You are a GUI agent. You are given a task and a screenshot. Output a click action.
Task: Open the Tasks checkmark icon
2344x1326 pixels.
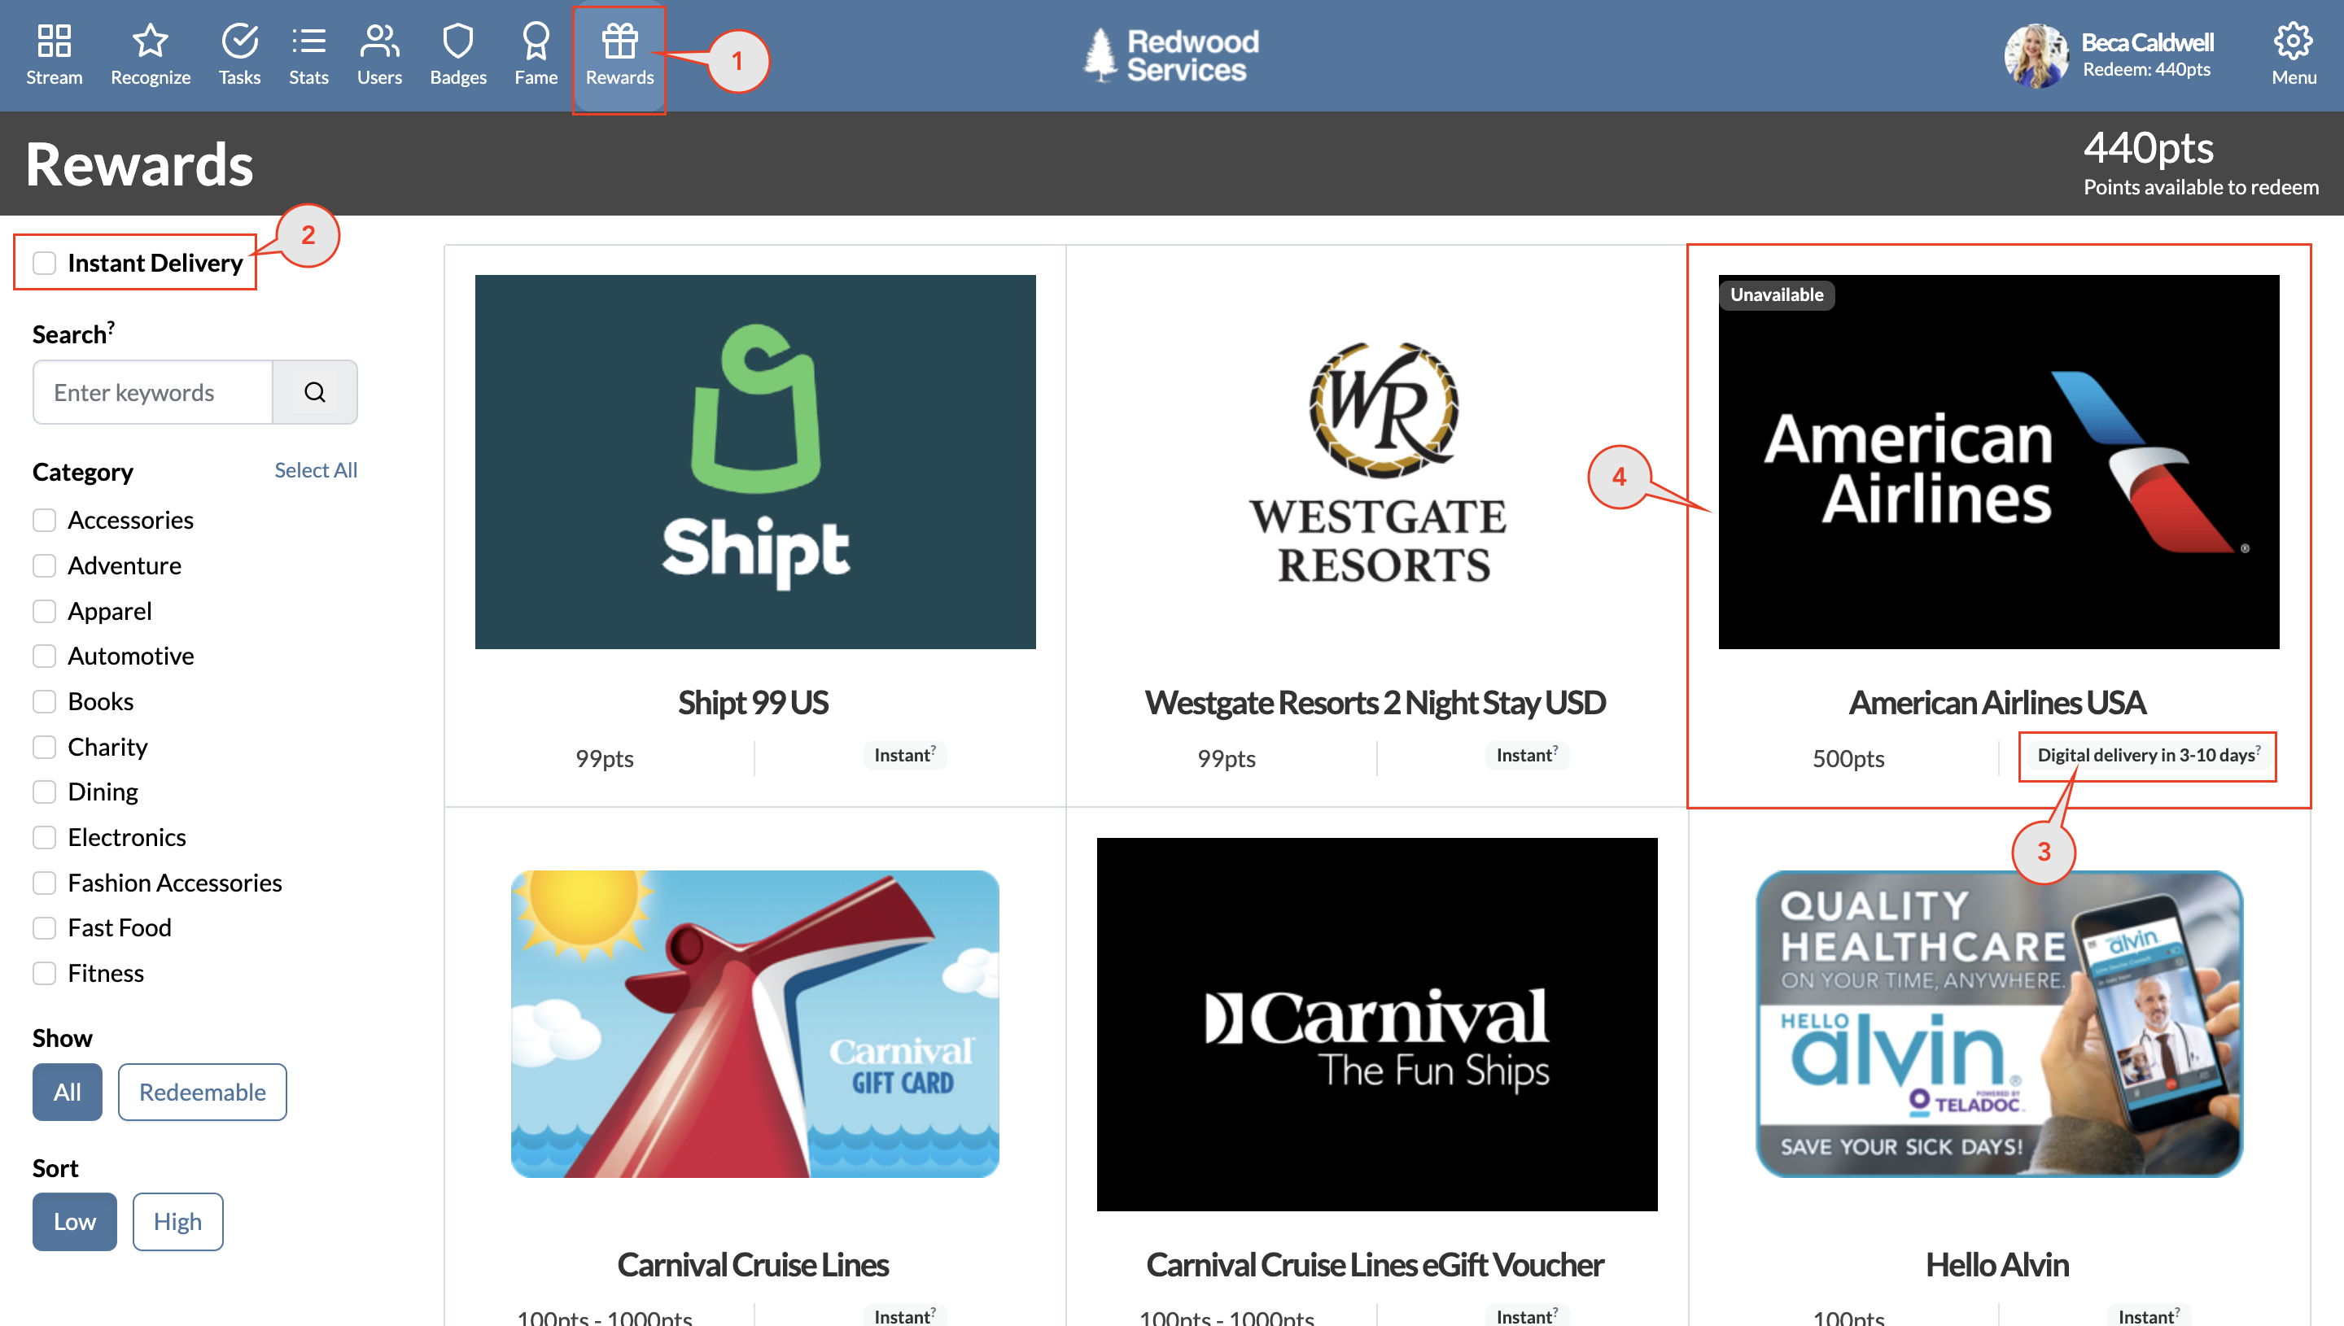coord(239,41)
